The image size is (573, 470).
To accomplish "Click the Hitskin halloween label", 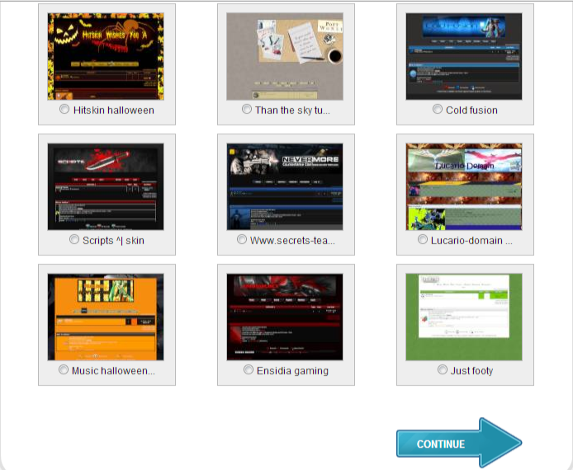I will [x=114, y=110].
